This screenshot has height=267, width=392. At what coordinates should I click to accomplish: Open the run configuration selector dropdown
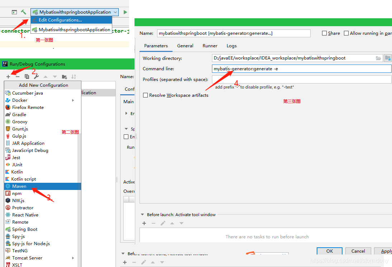click(x=75, y=12)
